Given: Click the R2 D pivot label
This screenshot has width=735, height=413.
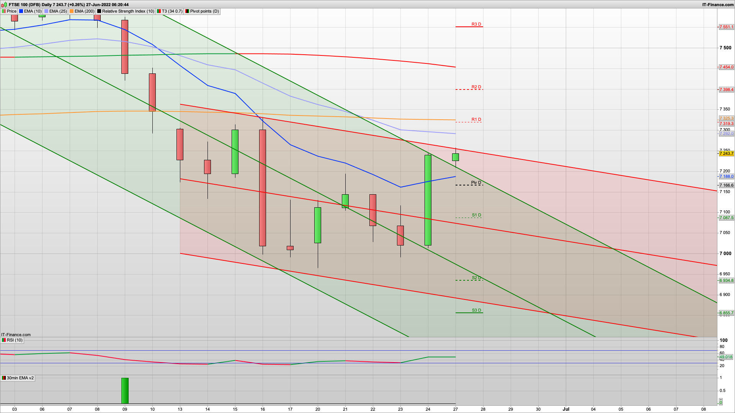Looking at the screenshot, I should point(476,87).
